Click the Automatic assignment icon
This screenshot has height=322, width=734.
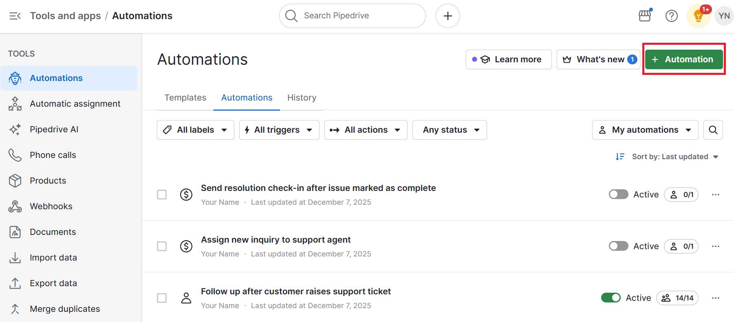click(x=15, y=104)
